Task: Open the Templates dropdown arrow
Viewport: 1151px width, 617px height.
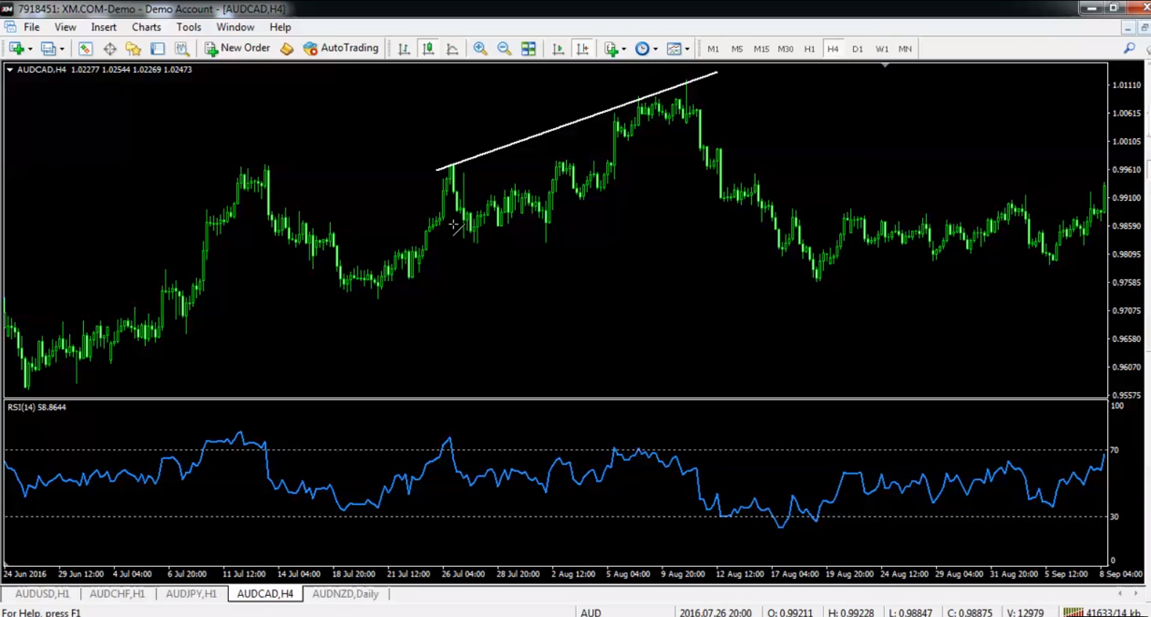Action: pos(687,49)
